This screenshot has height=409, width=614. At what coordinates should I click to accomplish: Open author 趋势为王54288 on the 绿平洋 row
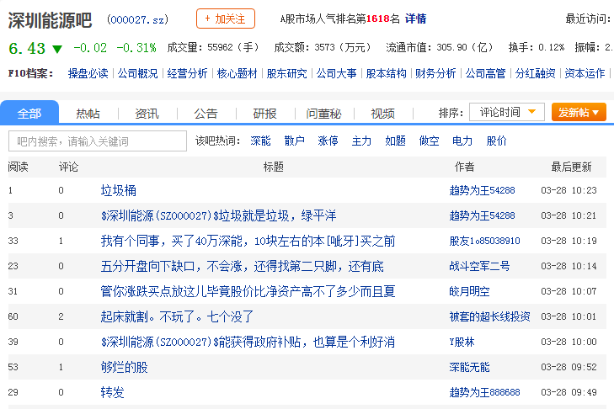click(x=482, y=215)
